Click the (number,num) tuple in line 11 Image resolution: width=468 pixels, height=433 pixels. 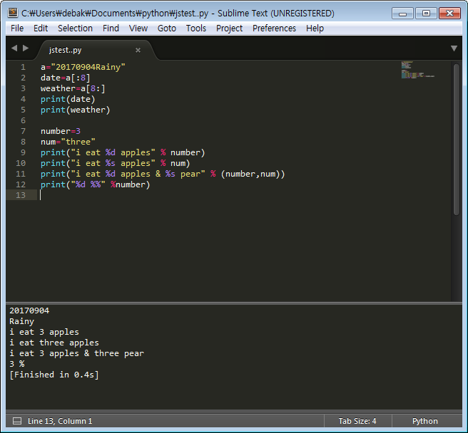pyautogui.click(x=250, y=174)
